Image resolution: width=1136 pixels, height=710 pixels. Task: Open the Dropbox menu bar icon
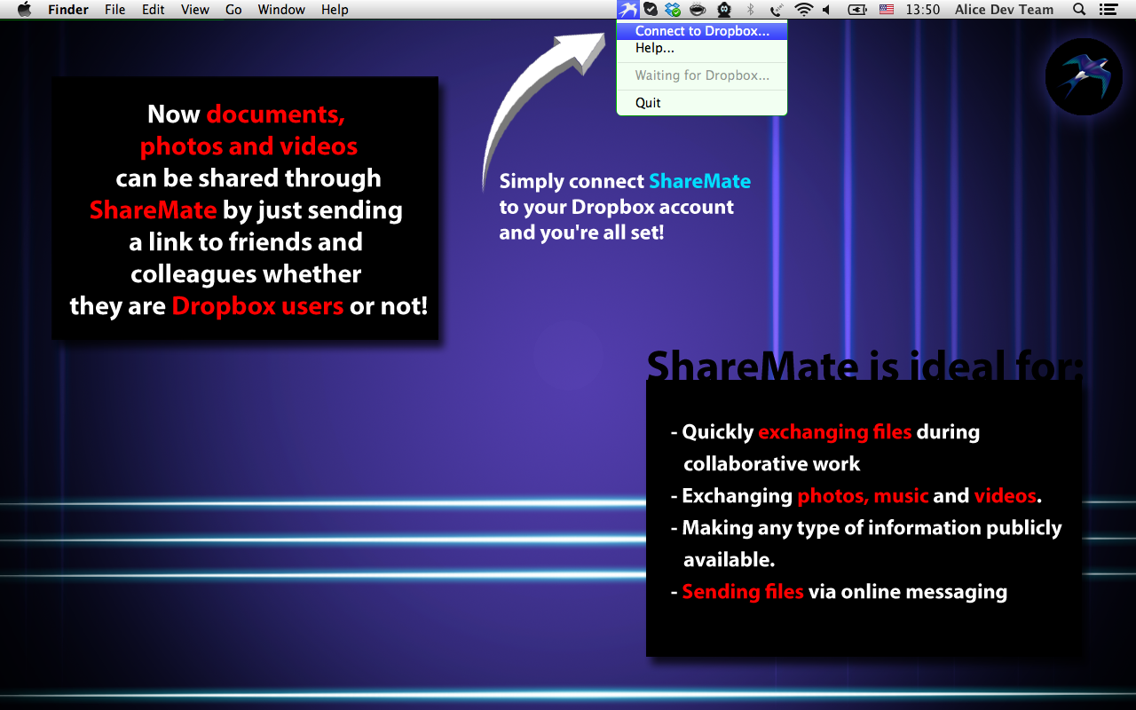(674, 10)
